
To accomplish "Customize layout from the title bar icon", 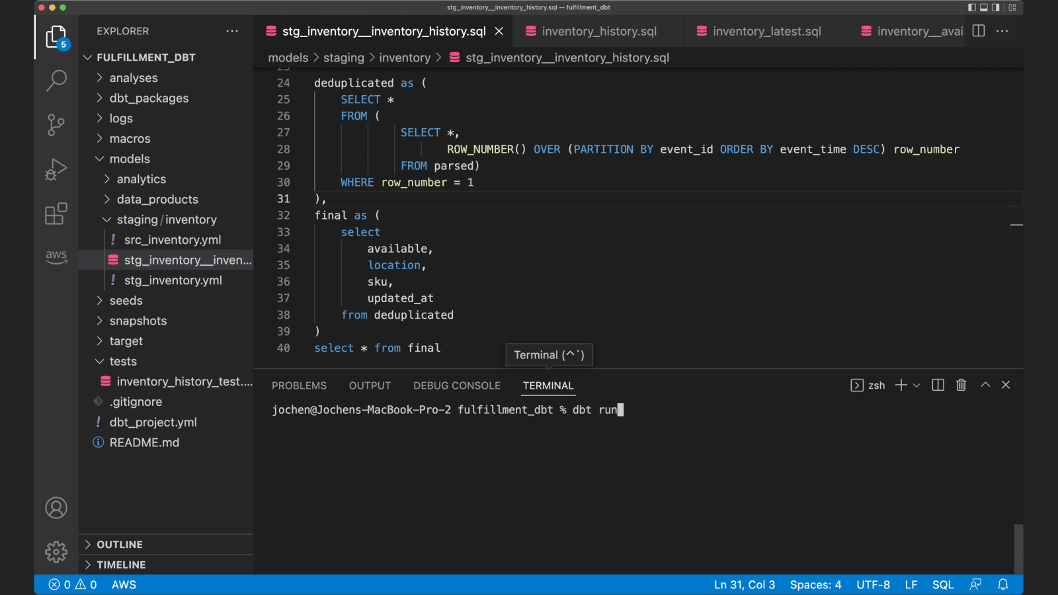I will click(1012, 7).
